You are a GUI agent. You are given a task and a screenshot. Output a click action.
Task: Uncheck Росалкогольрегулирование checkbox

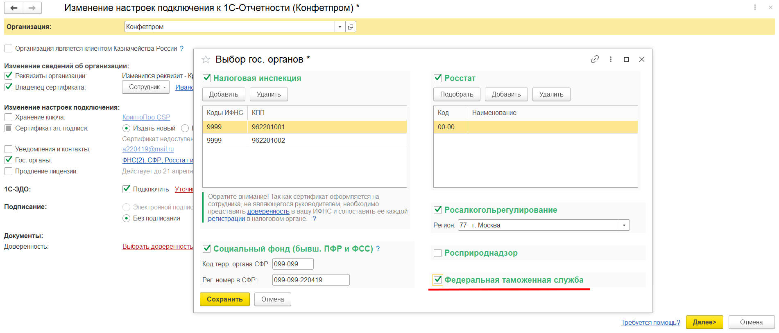[438, 209]
